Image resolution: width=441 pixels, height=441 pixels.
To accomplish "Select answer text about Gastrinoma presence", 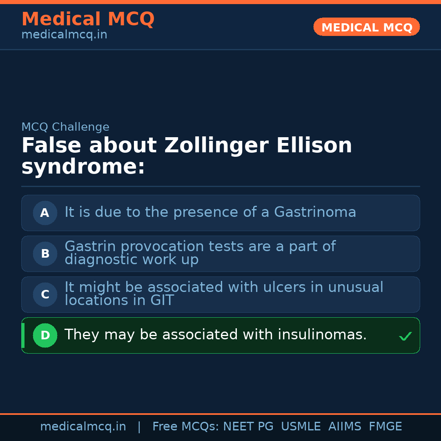I will [210, 212].
